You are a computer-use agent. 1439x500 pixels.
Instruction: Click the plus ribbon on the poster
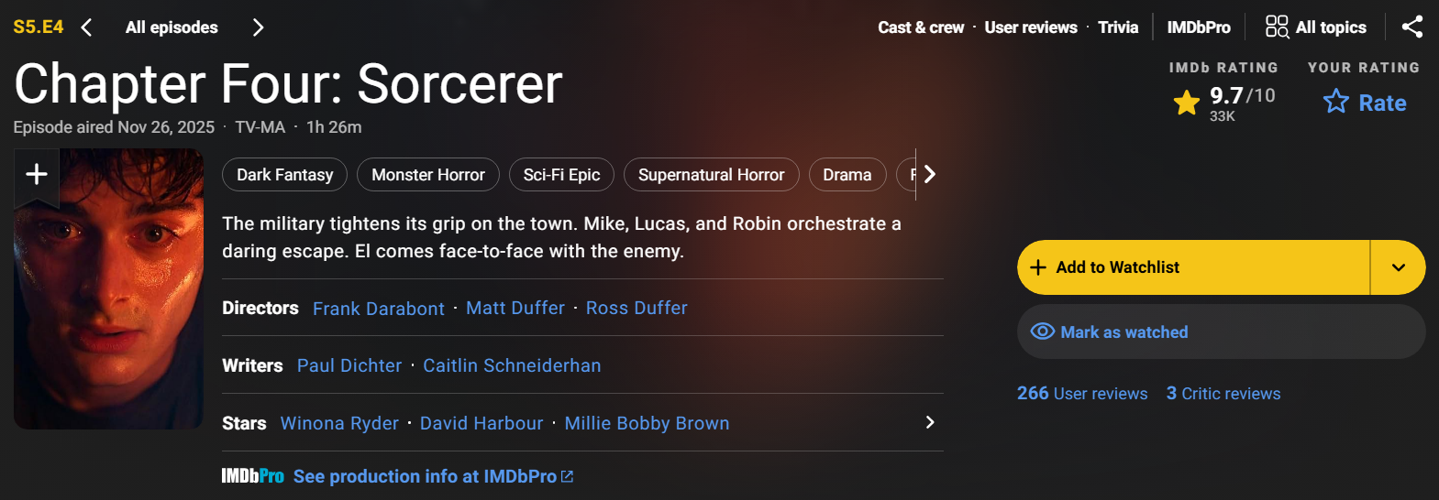[x=37, y=174]
